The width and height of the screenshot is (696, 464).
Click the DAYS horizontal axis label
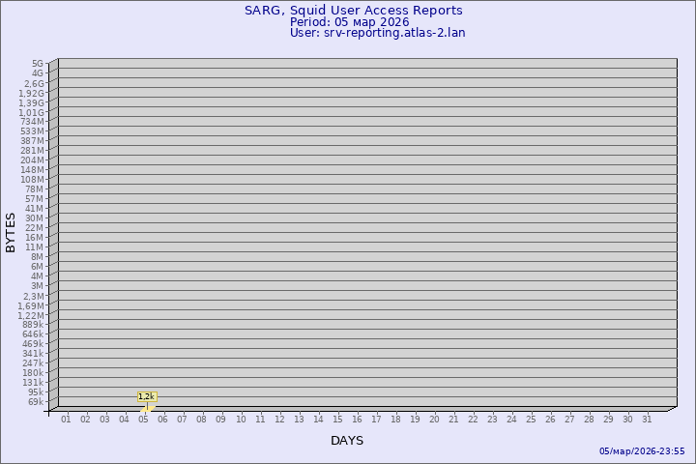(347, 441)
